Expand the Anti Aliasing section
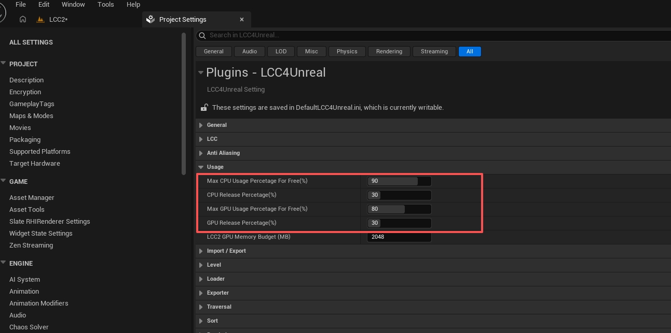This screenshot has width=671, height=333. tap(201, 153)
